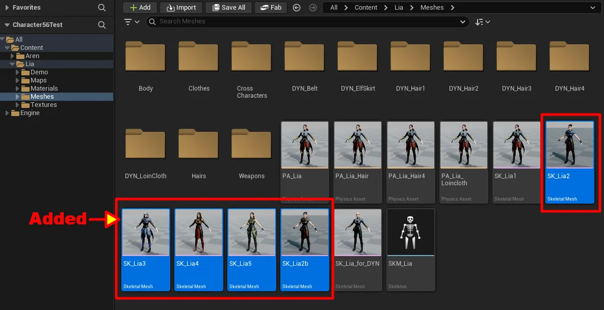Screen dimensions: 604x310
Task: Go forward with the history forward arrow
Action: pos(313,8)
